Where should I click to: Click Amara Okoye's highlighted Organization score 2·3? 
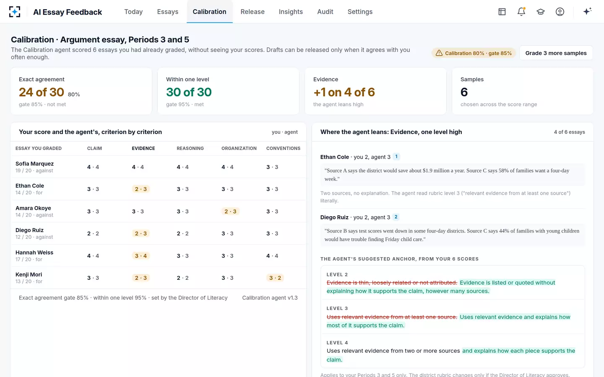tap(230, 212)
